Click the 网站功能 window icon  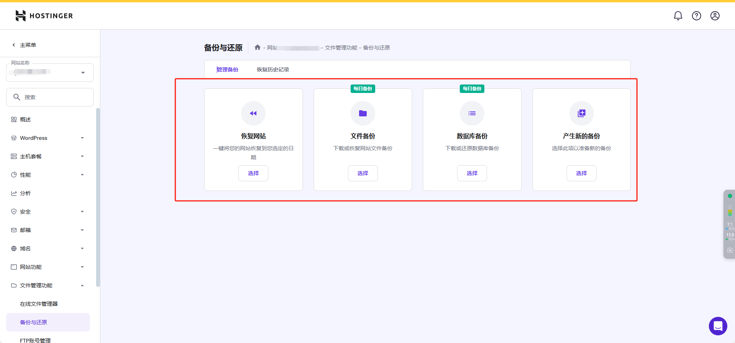(x=14, y=267)
